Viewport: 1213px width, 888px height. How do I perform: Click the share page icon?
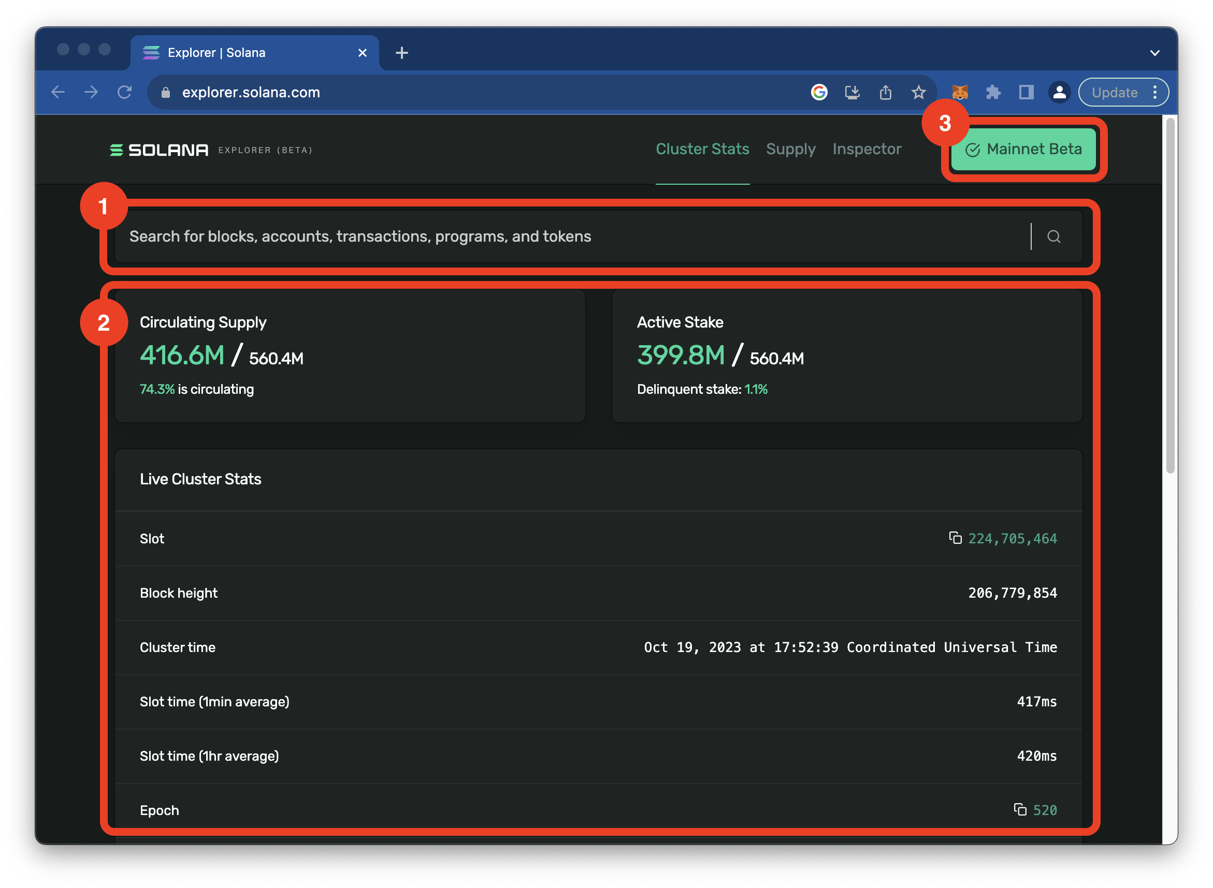click(x=886, y=93)
